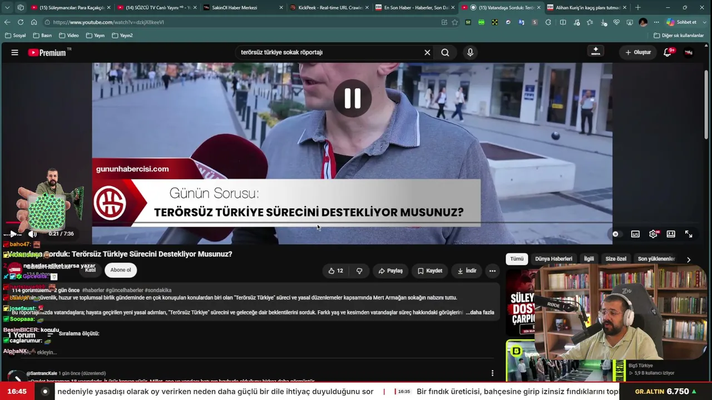Share the video via Paylaş
Screen dimensions: 712x400
[x=390, y=271]
